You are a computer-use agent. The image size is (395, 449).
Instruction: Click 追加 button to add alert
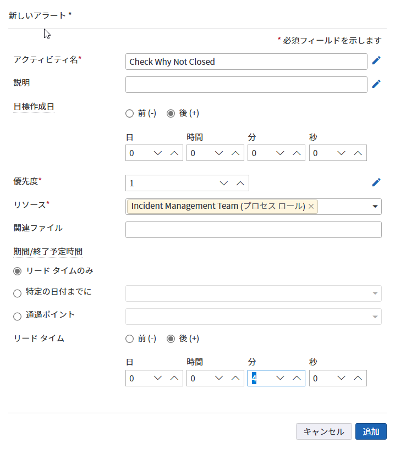tap(371, 431)
